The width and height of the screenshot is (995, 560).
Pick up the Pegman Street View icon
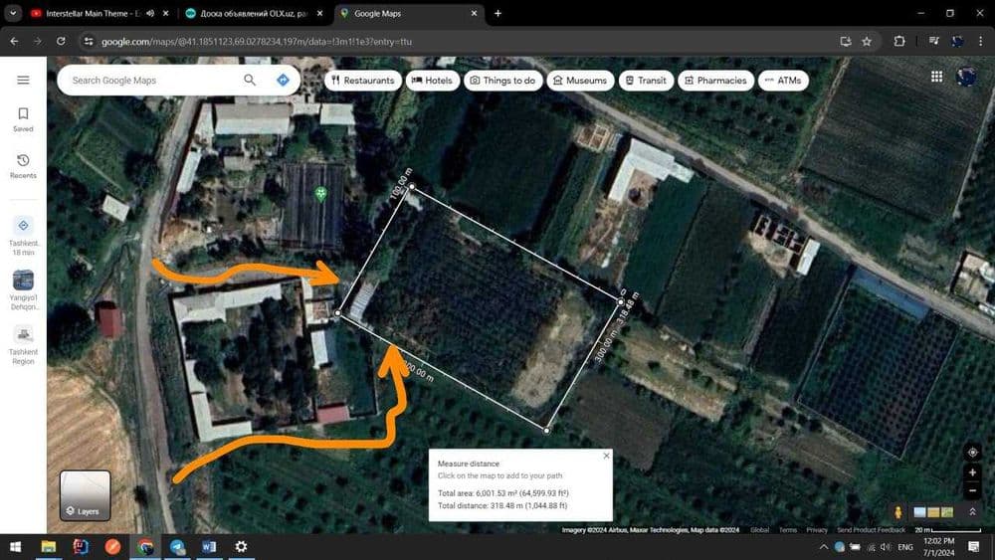897,511
